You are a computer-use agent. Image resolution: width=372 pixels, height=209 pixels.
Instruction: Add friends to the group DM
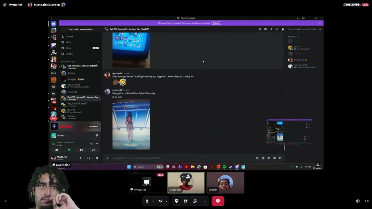coord(277,29)
